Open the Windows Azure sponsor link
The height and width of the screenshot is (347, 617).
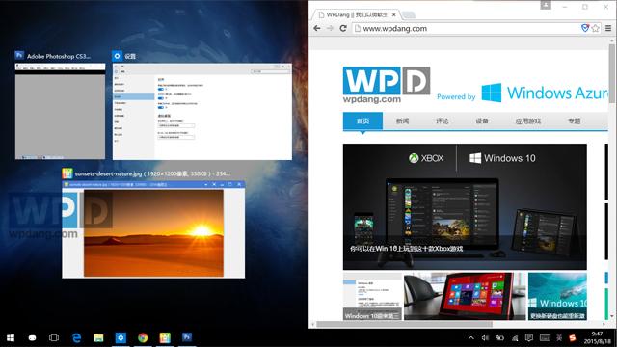click(x=545, y=93)
